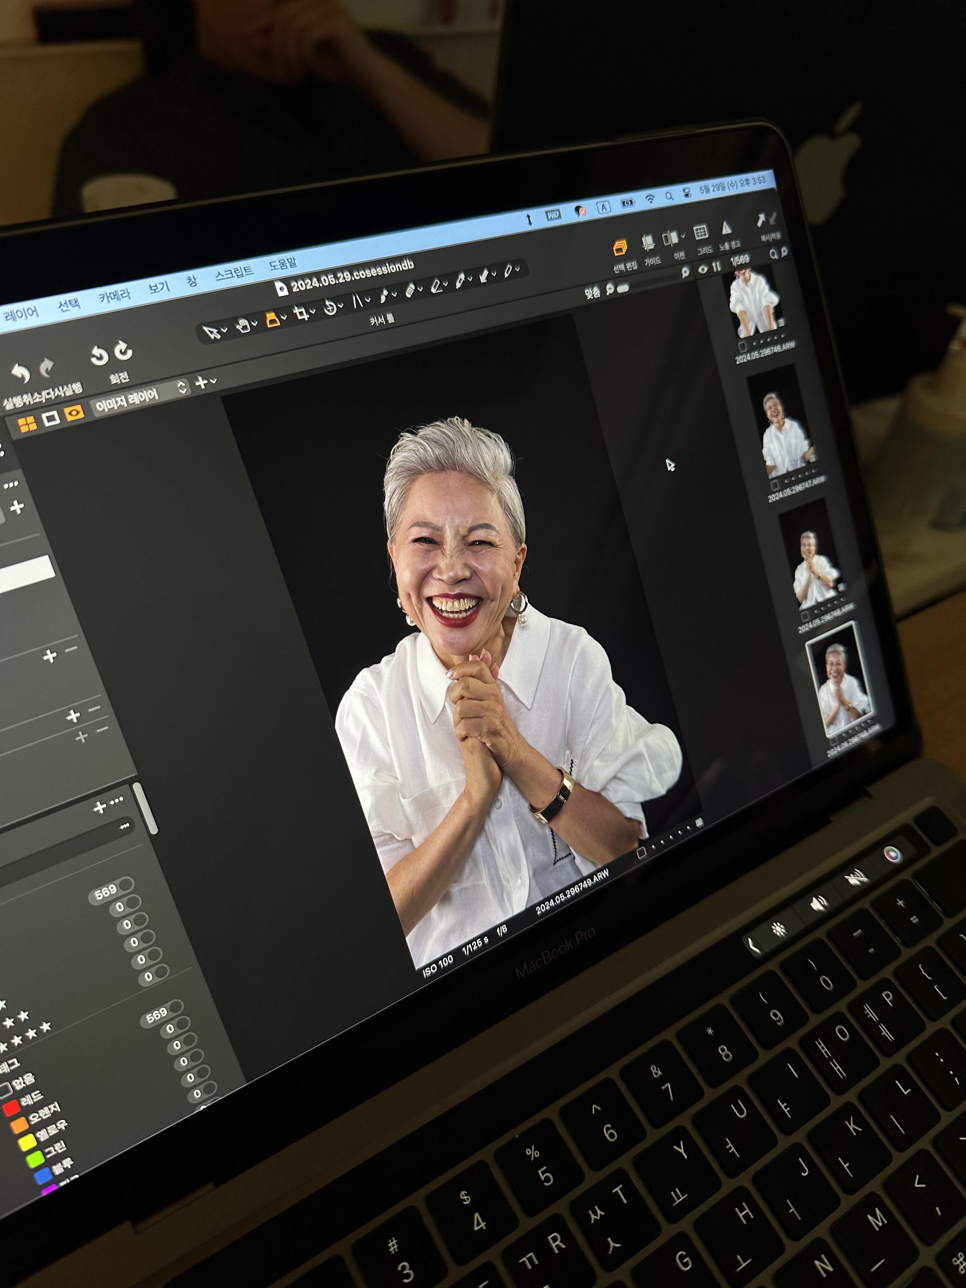Viewport: 966px width, 1288px height.
Task: Select the white balance picker tool
Action: coord(460,280)
